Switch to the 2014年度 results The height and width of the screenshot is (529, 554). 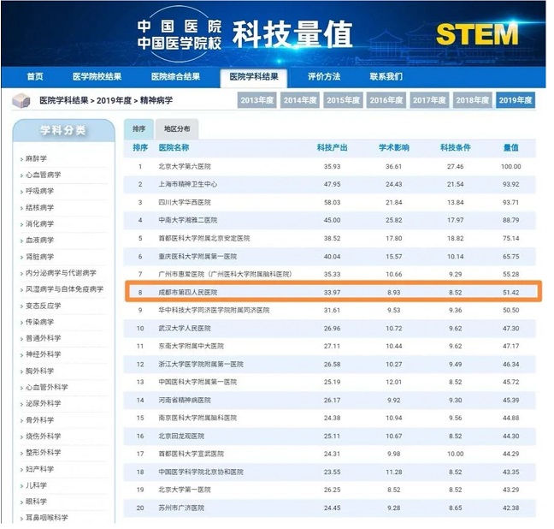point(300,100)
